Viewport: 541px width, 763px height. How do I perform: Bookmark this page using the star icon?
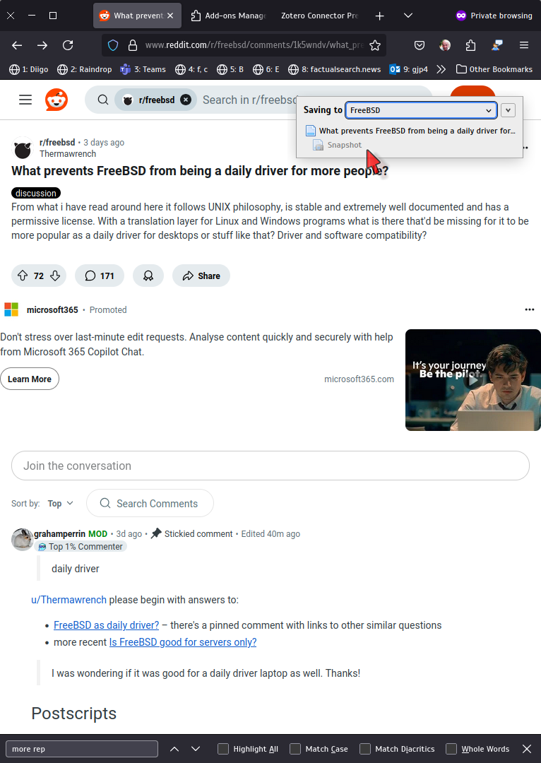tap(374, 45)
